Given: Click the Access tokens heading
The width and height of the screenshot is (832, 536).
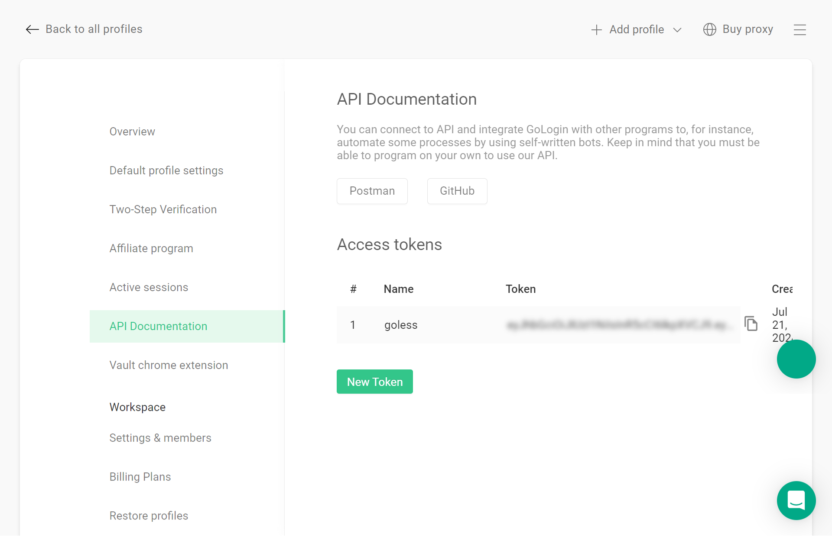Looking at the screenshot, I should 390,244.
